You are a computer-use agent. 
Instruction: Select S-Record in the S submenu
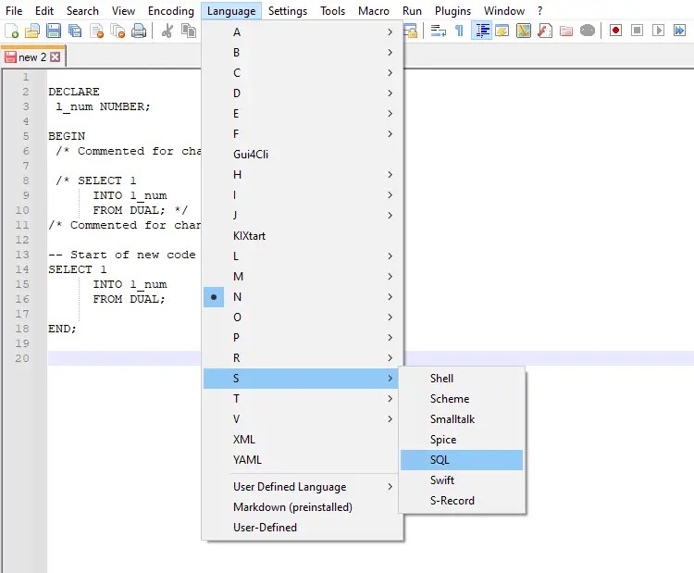462,501
